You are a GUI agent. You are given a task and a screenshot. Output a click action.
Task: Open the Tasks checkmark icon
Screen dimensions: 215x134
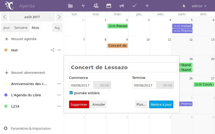coord(134,6)
